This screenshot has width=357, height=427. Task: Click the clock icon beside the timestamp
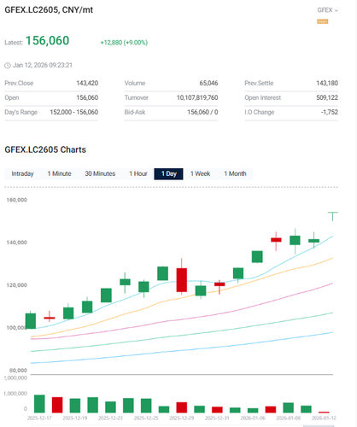[x=8, y=66]
